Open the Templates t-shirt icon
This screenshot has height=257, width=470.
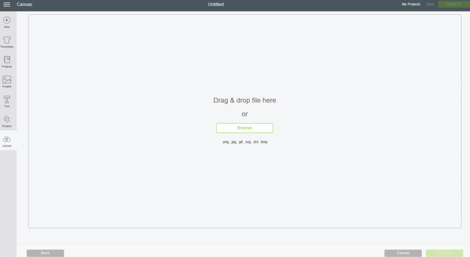[x=6, y=40]
